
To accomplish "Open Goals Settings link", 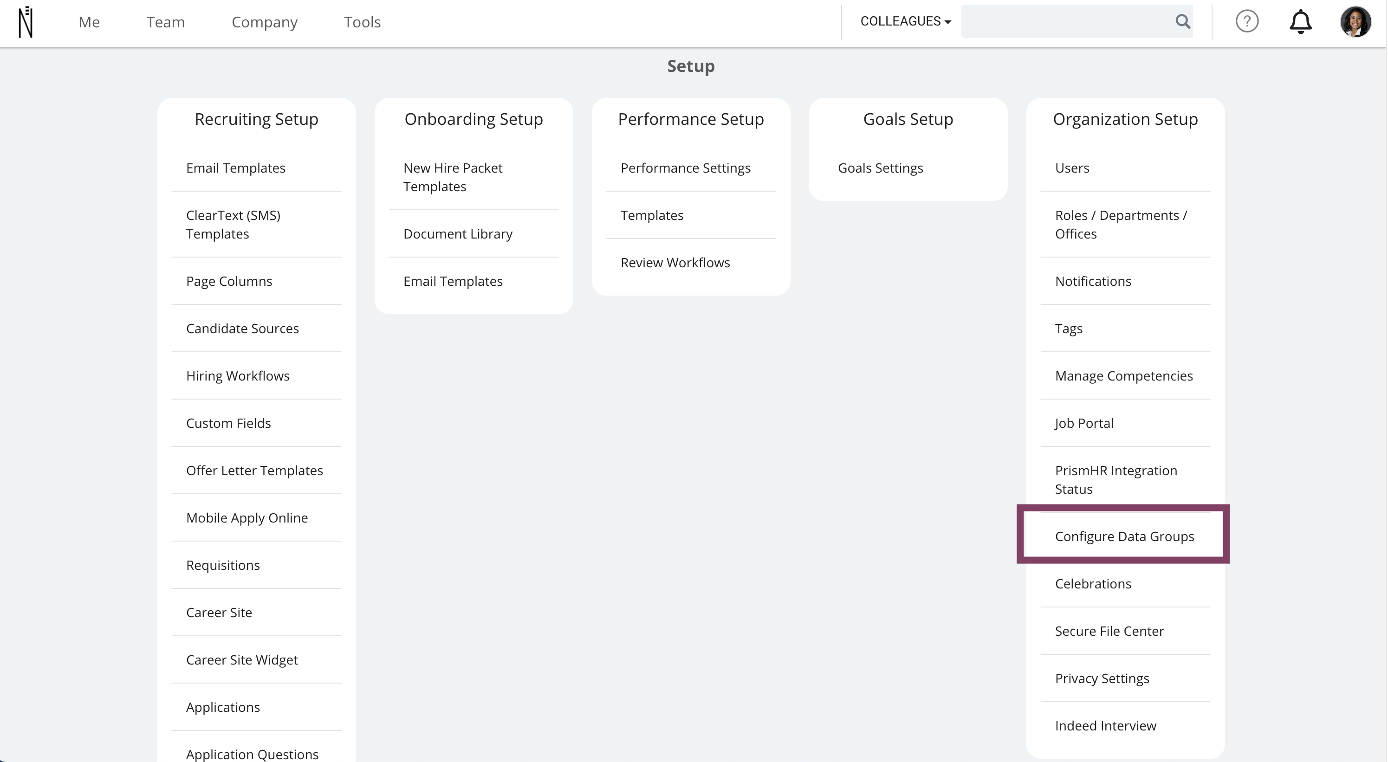I will [880, 168].
